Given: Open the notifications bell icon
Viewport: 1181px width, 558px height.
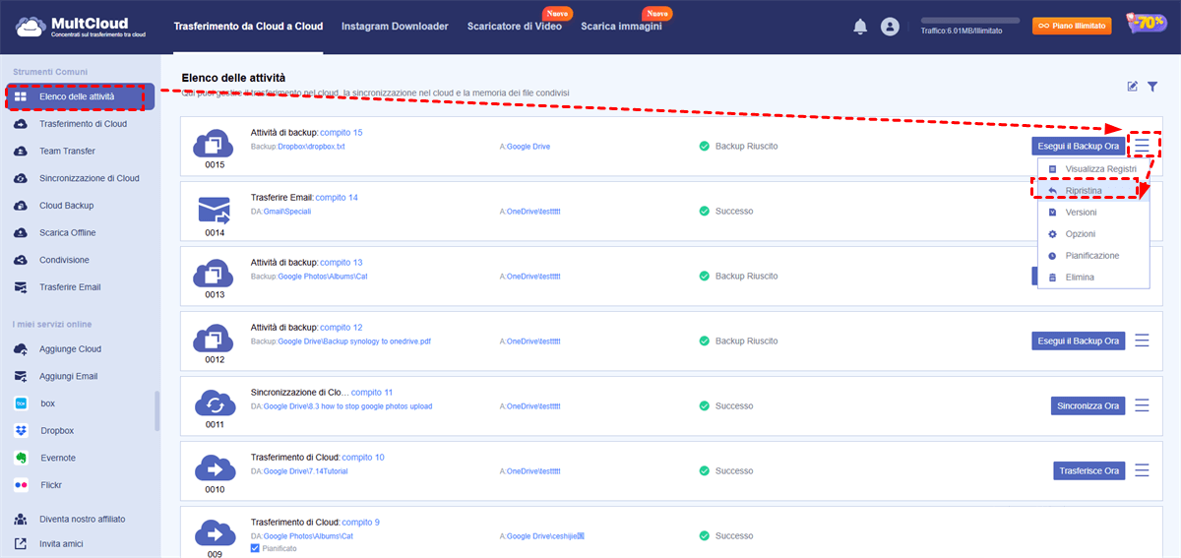Looking at the screenshot, I should coord(860,27).
